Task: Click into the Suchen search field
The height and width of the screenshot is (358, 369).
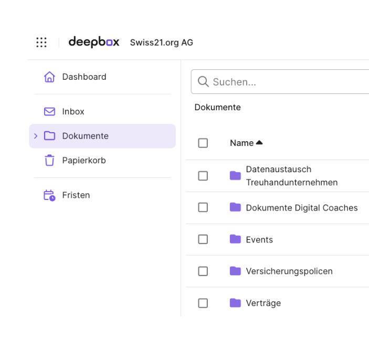Action: (280, 82)
